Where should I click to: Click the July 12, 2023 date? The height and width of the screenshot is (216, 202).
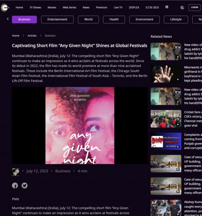[37, 171]
